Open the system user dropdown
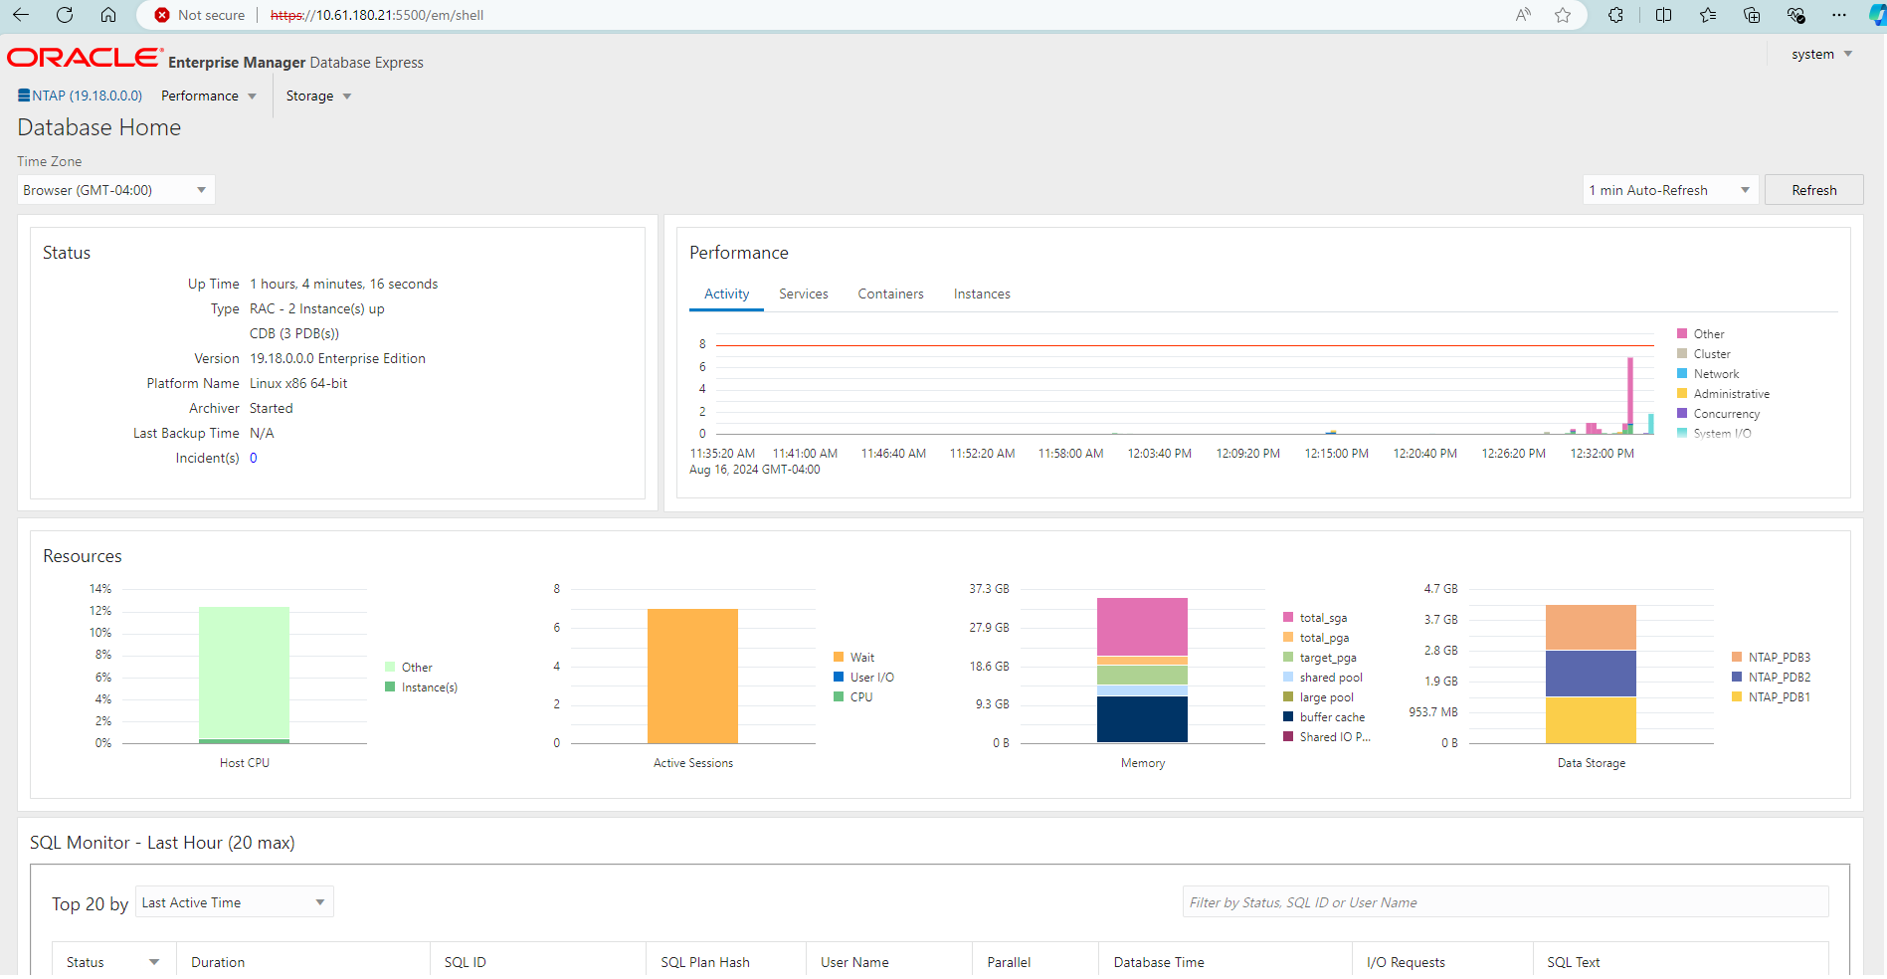Image resolution: width=1887 pixels, height=979 pixels. pyautogui.click(x=1821, y=55)
